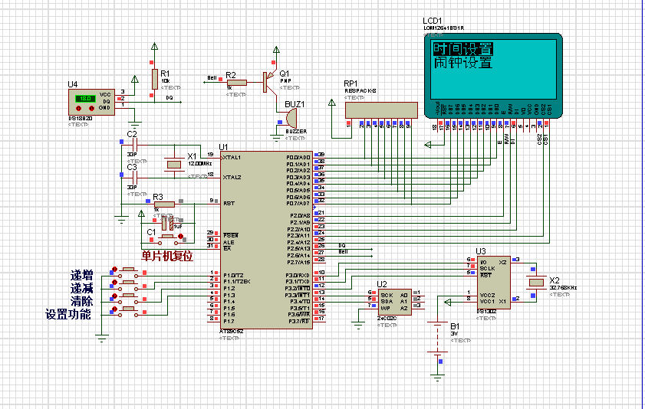Click the power terminal arrow above R1
645x409 pixels.
pos(154,47)
